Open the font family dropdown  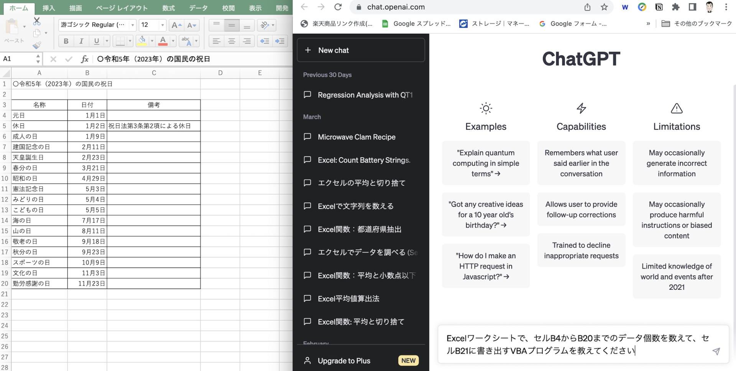(132, 25)
